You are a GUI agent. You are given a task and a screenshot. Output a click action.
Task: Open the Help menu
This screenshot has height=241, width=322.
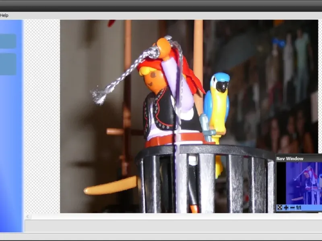point(4,15)
